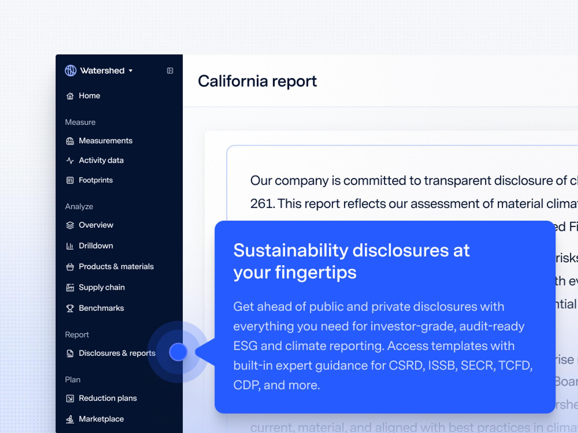Collapse the sidebar panel icon
This screenshot has width=578, height=433.
[x=170, y=70]
